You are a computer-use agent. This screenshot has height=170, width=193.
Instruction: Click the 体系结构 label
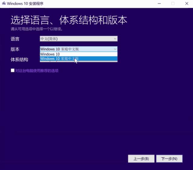[x=19, y=60]
